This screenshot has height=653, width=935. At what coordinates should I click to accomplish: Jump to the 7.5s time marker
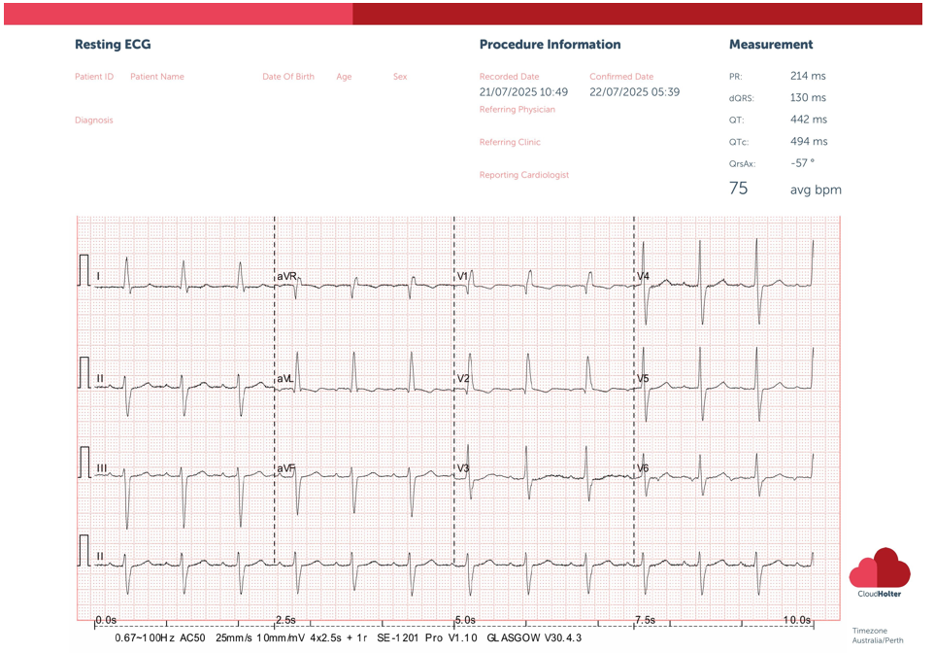(645, 620)
